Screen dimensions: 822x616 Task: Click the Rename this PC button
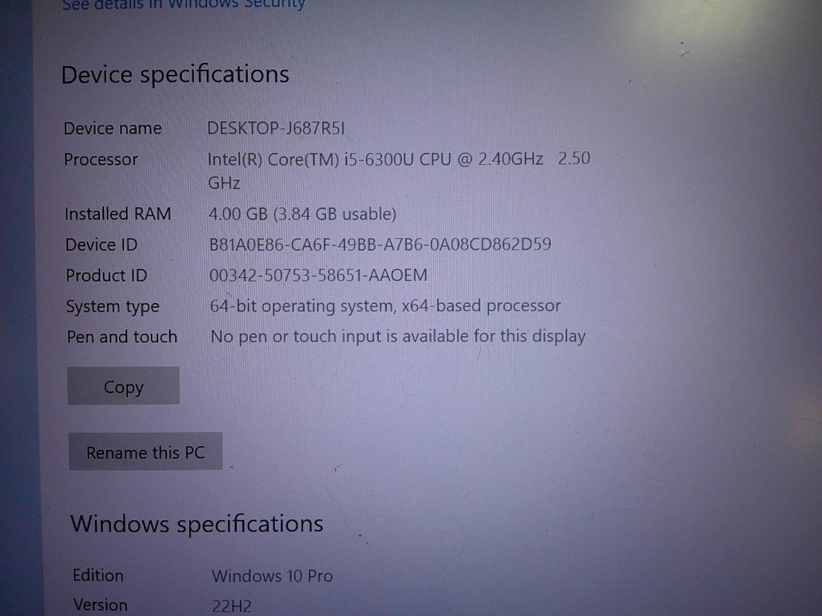(x=146, y=452)
